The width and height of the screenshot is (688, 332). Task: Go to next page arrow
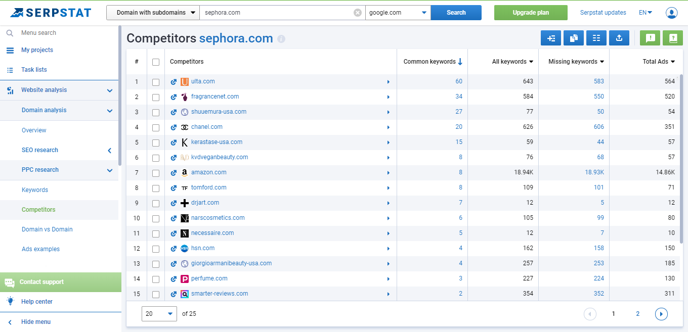(661, 314)
